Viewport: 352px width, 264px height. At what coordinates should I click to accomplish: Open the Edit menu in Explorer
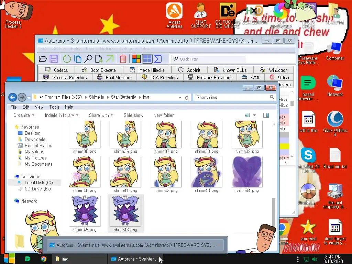(x=26, y=107)
